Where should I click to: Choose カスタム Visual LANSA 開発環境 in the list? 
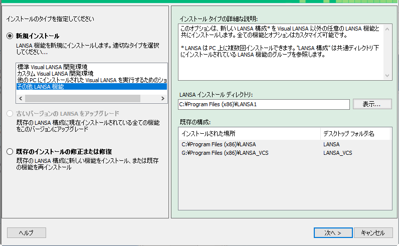[x=92, y=74]
